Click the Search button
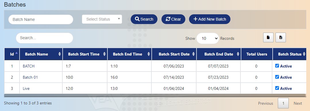 click(144, 19)
